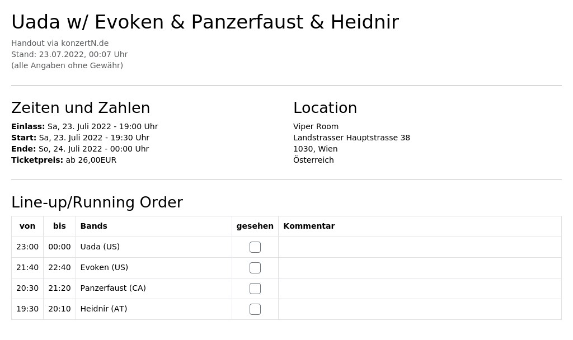Check the gesehen box for Uada (US)
The width and height of the screenshot is (573, 340).
(255, 247)
